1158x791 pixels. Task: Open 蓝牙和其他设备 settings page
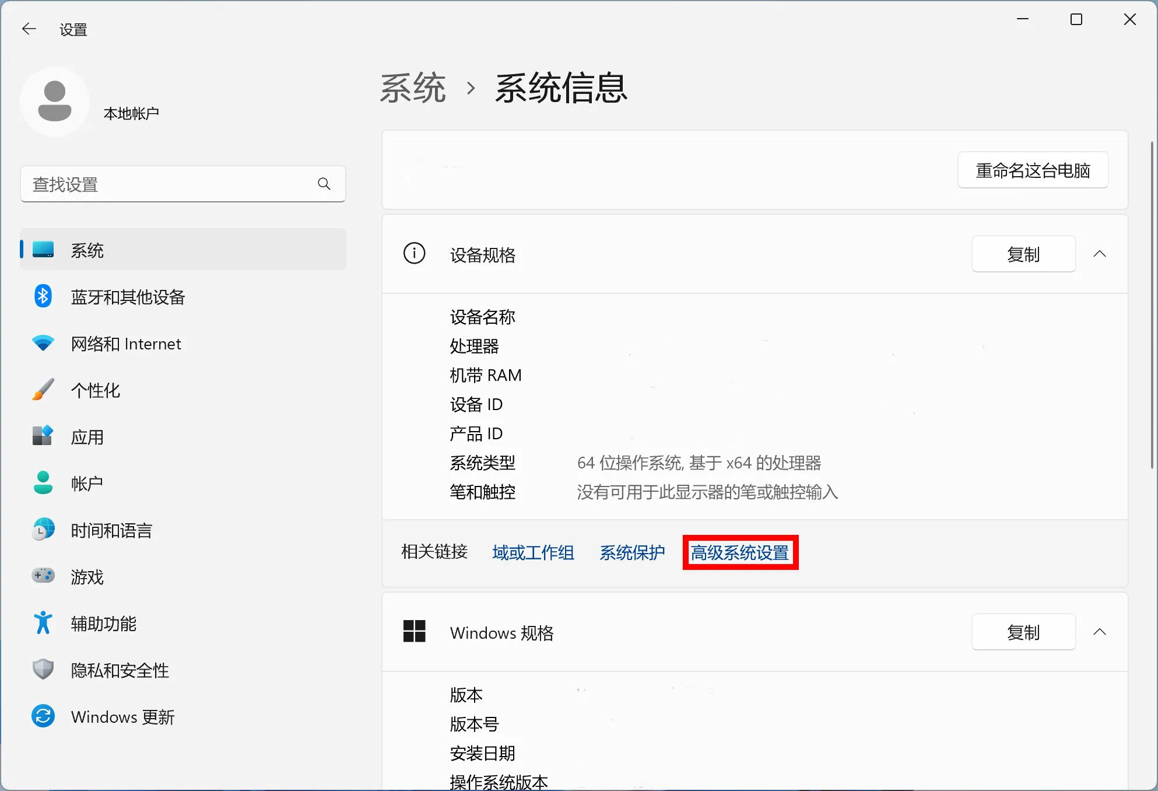(183, 297)
